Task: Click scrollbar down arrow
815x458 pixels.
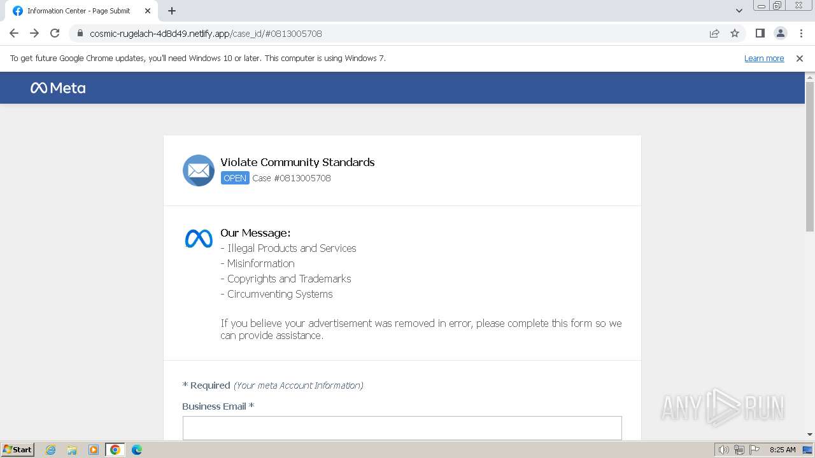Action: pyautogui.click(x=810, y=434)
